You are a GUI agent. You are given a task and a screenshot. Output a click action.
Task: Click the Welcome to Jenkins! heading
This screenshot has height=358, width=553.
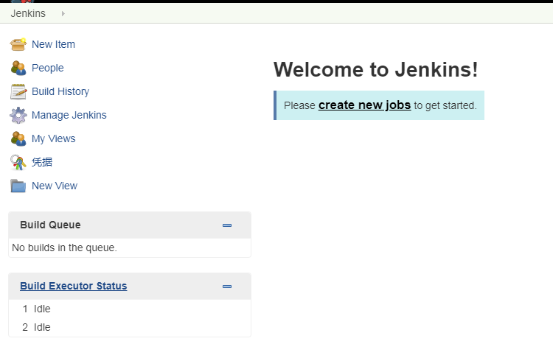pos(375,69)
